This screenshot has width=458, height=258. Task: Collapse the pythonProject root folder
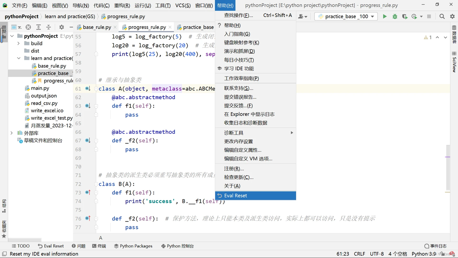12,36
